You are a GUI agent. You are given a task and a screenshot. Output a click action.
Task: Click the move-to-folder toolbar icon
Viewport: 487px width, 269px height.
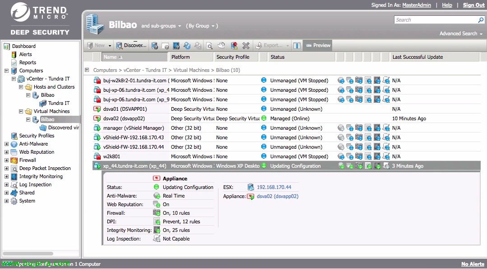coord(221,46)
